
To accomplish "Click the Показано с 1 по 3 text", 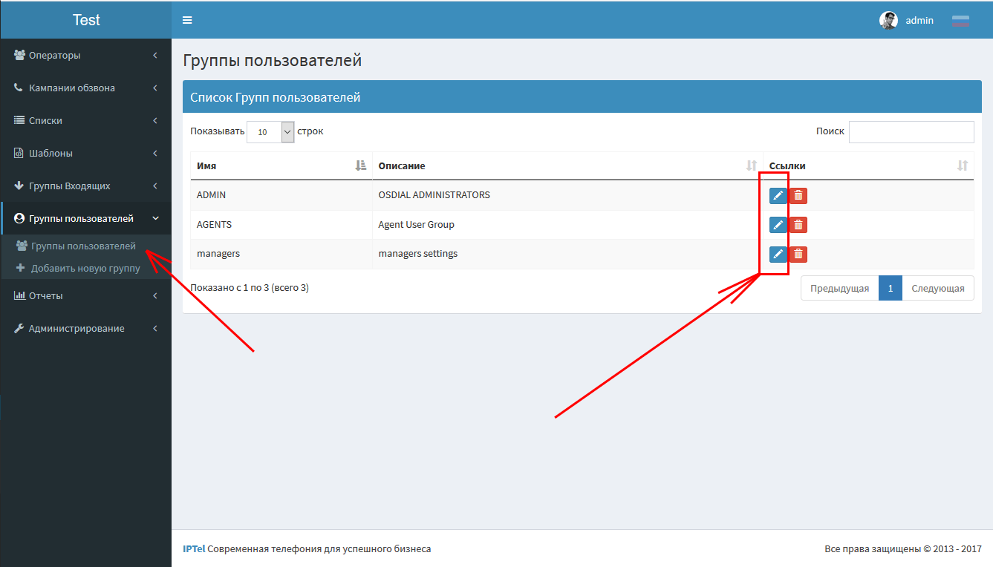I will pos(250,288).
